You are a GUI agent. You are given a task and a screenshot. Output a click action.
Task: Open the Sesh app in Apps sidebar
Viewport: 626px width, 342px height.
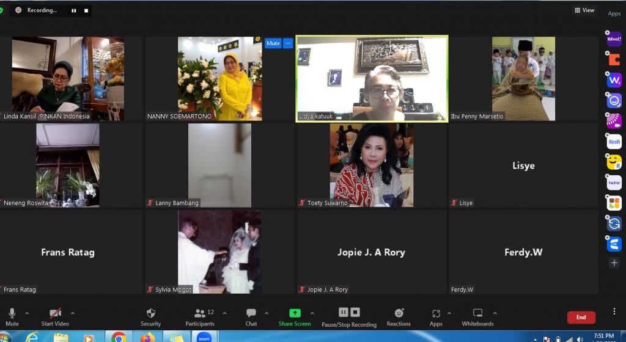(614, 142)
